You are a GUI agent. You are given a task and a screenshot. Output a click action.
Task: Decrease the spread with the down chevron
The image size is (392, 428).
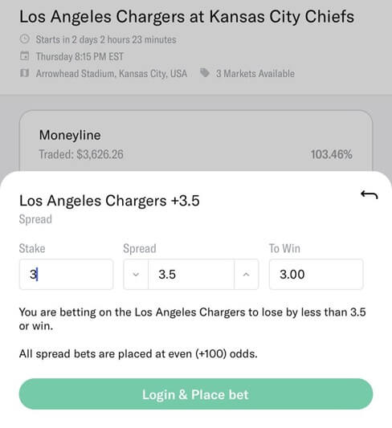(136, 275)
